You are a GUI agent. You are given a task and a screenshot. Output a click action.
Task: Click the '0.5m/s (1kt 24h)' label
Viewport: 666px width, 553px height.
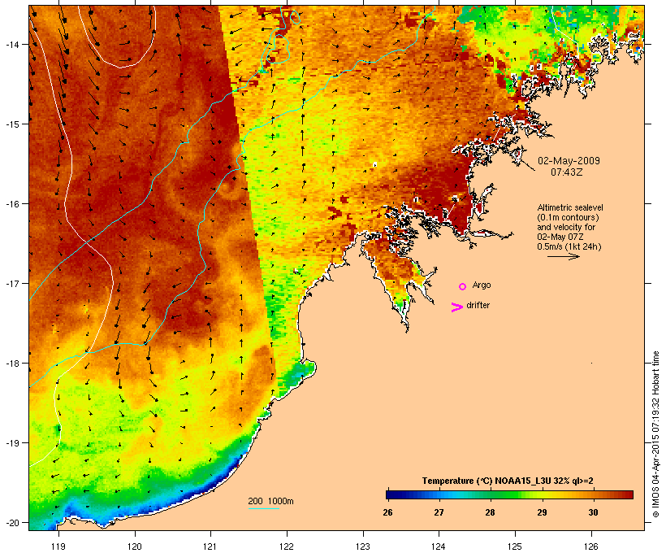[569, 246]
